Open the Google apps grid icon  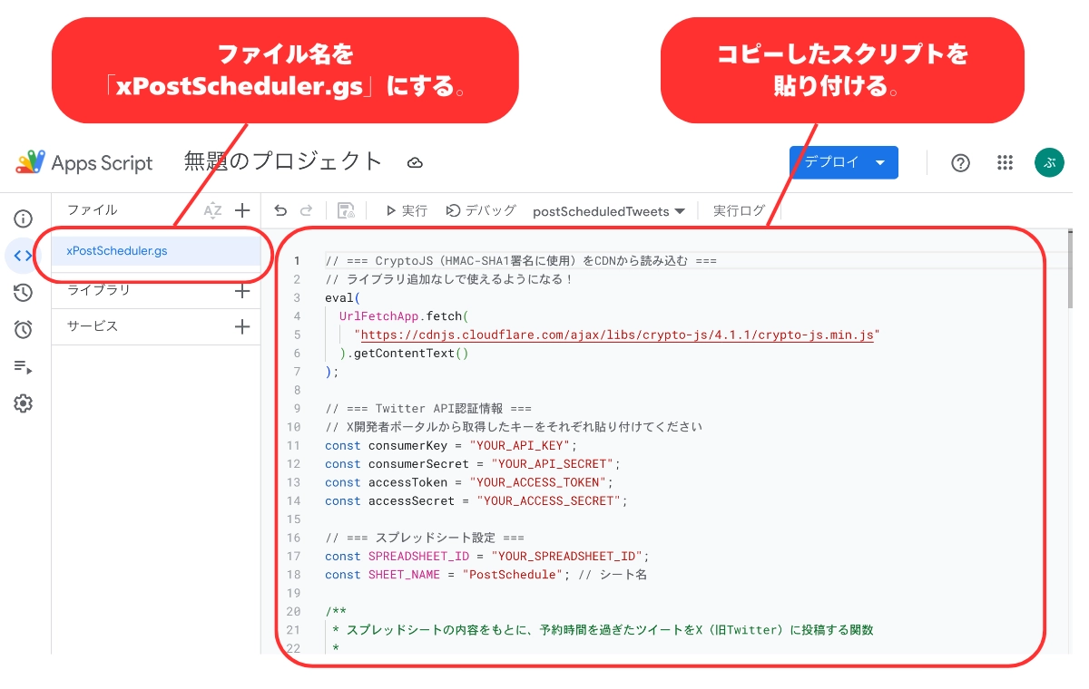click(1005, 163)
